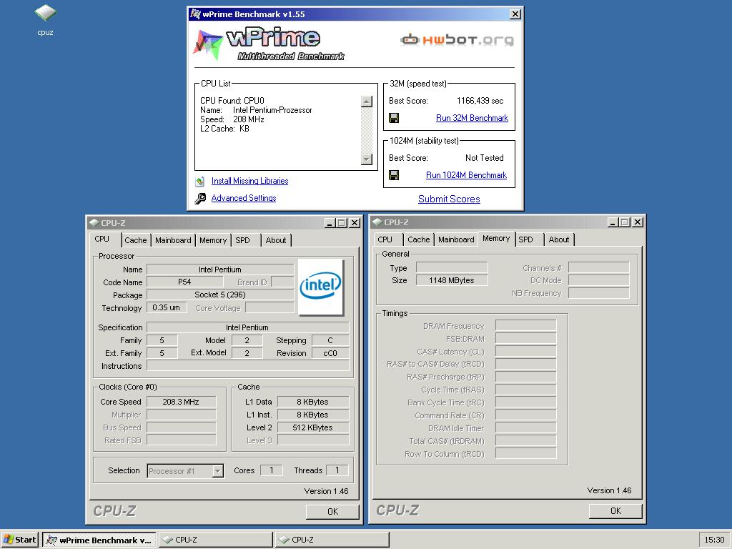Click the hwbot.org logo
Viewport: 732px width, 549px height.
pos(457,40)
